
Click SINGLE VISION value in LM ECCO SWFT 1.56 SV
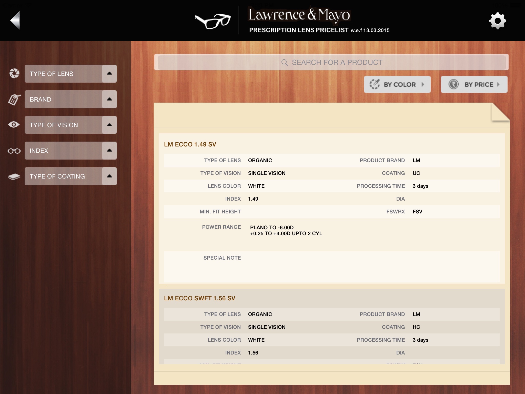(267, 327)
